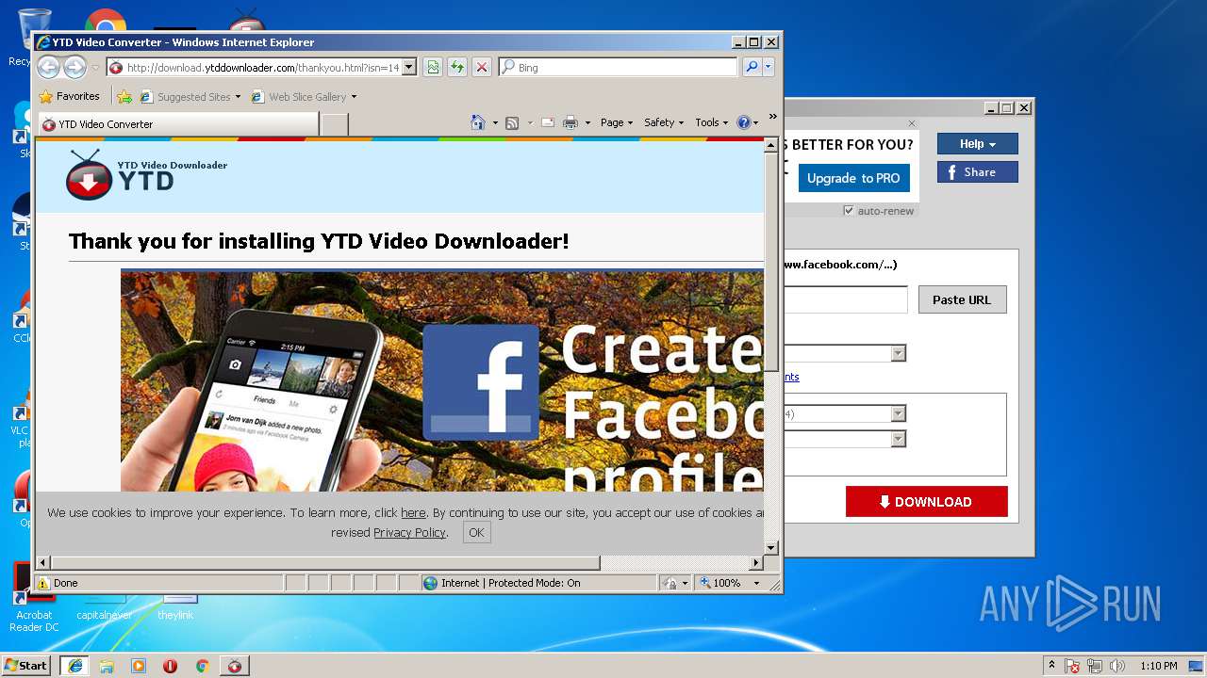Click the warning icon in the status bar
This screenshot has width=1207, height=678.
pos(43,583)
